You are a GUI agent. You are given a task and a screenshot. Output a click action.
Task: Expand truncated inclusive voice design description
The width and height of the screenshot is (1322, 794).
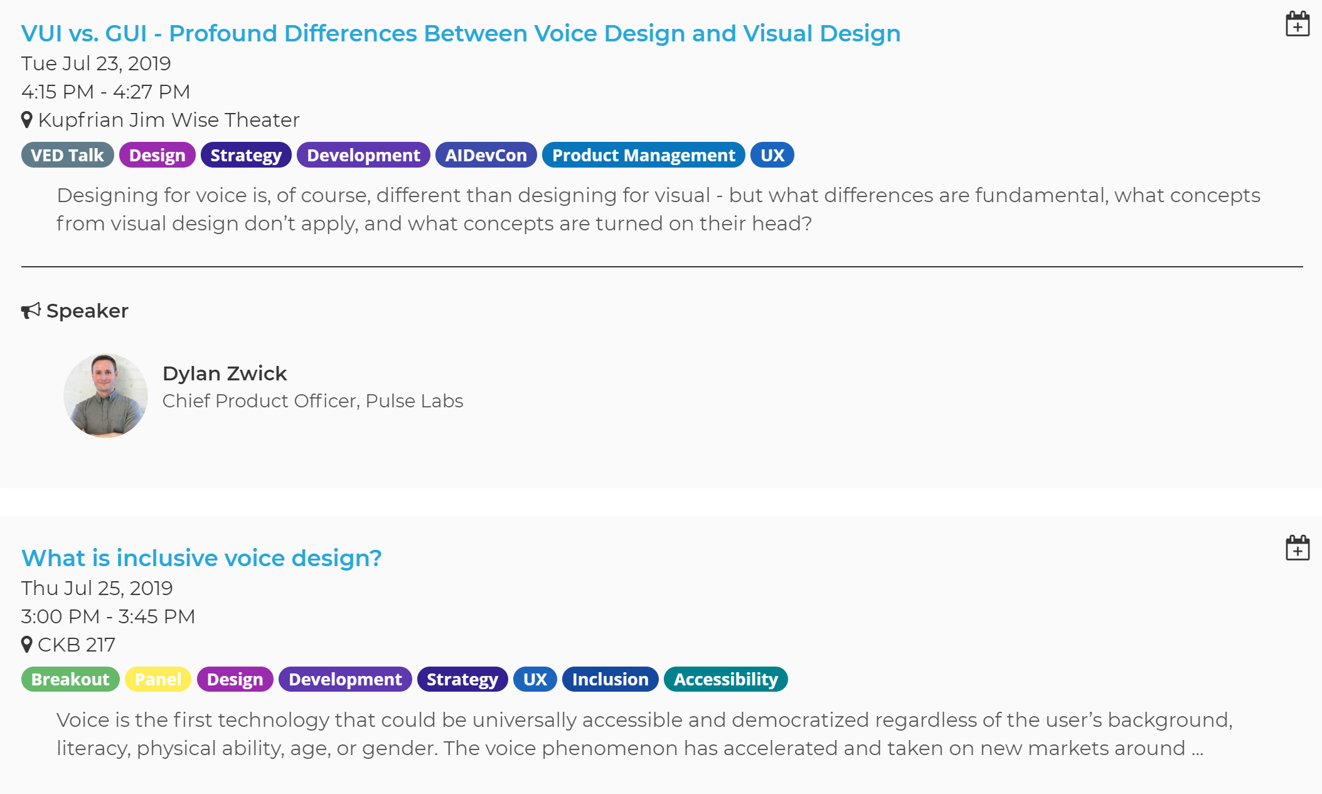pos(1197,748)
